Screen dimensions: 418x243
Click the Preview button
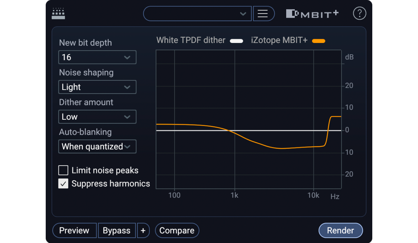74,230
